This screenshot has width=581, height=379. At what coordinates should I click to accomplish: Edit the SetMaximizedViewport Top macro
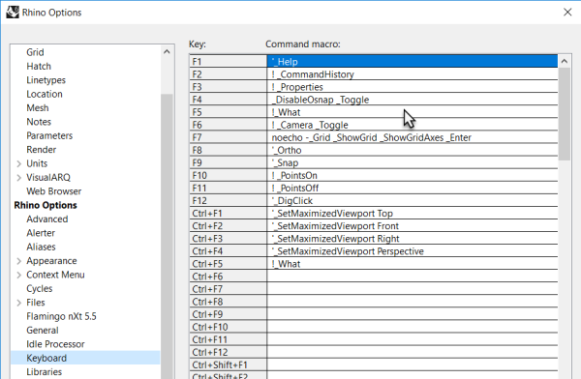pyautogui.click(x=413, y=213)
